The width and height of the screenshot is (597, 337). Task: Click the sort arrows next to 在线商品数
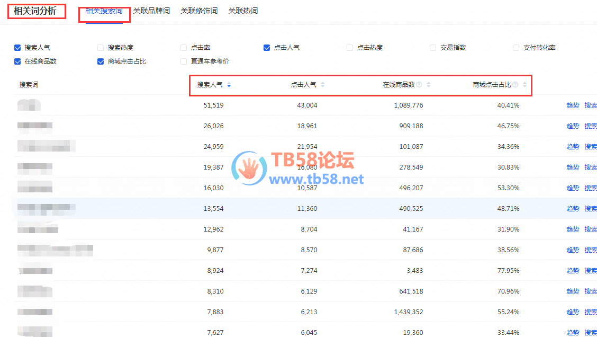[428, 85]
